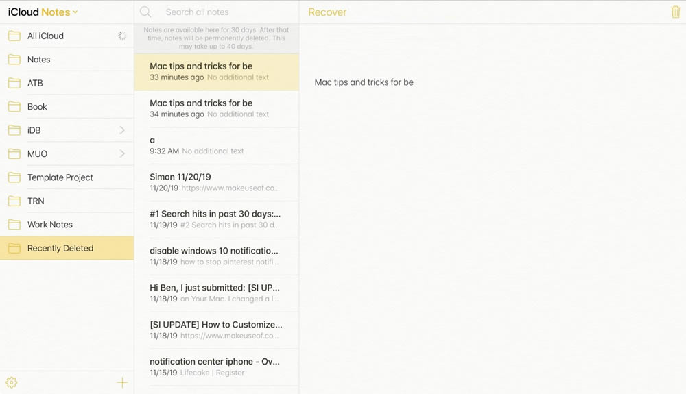Expand the MUO folder chevron
686x394 pixels.
click(122, 153)
